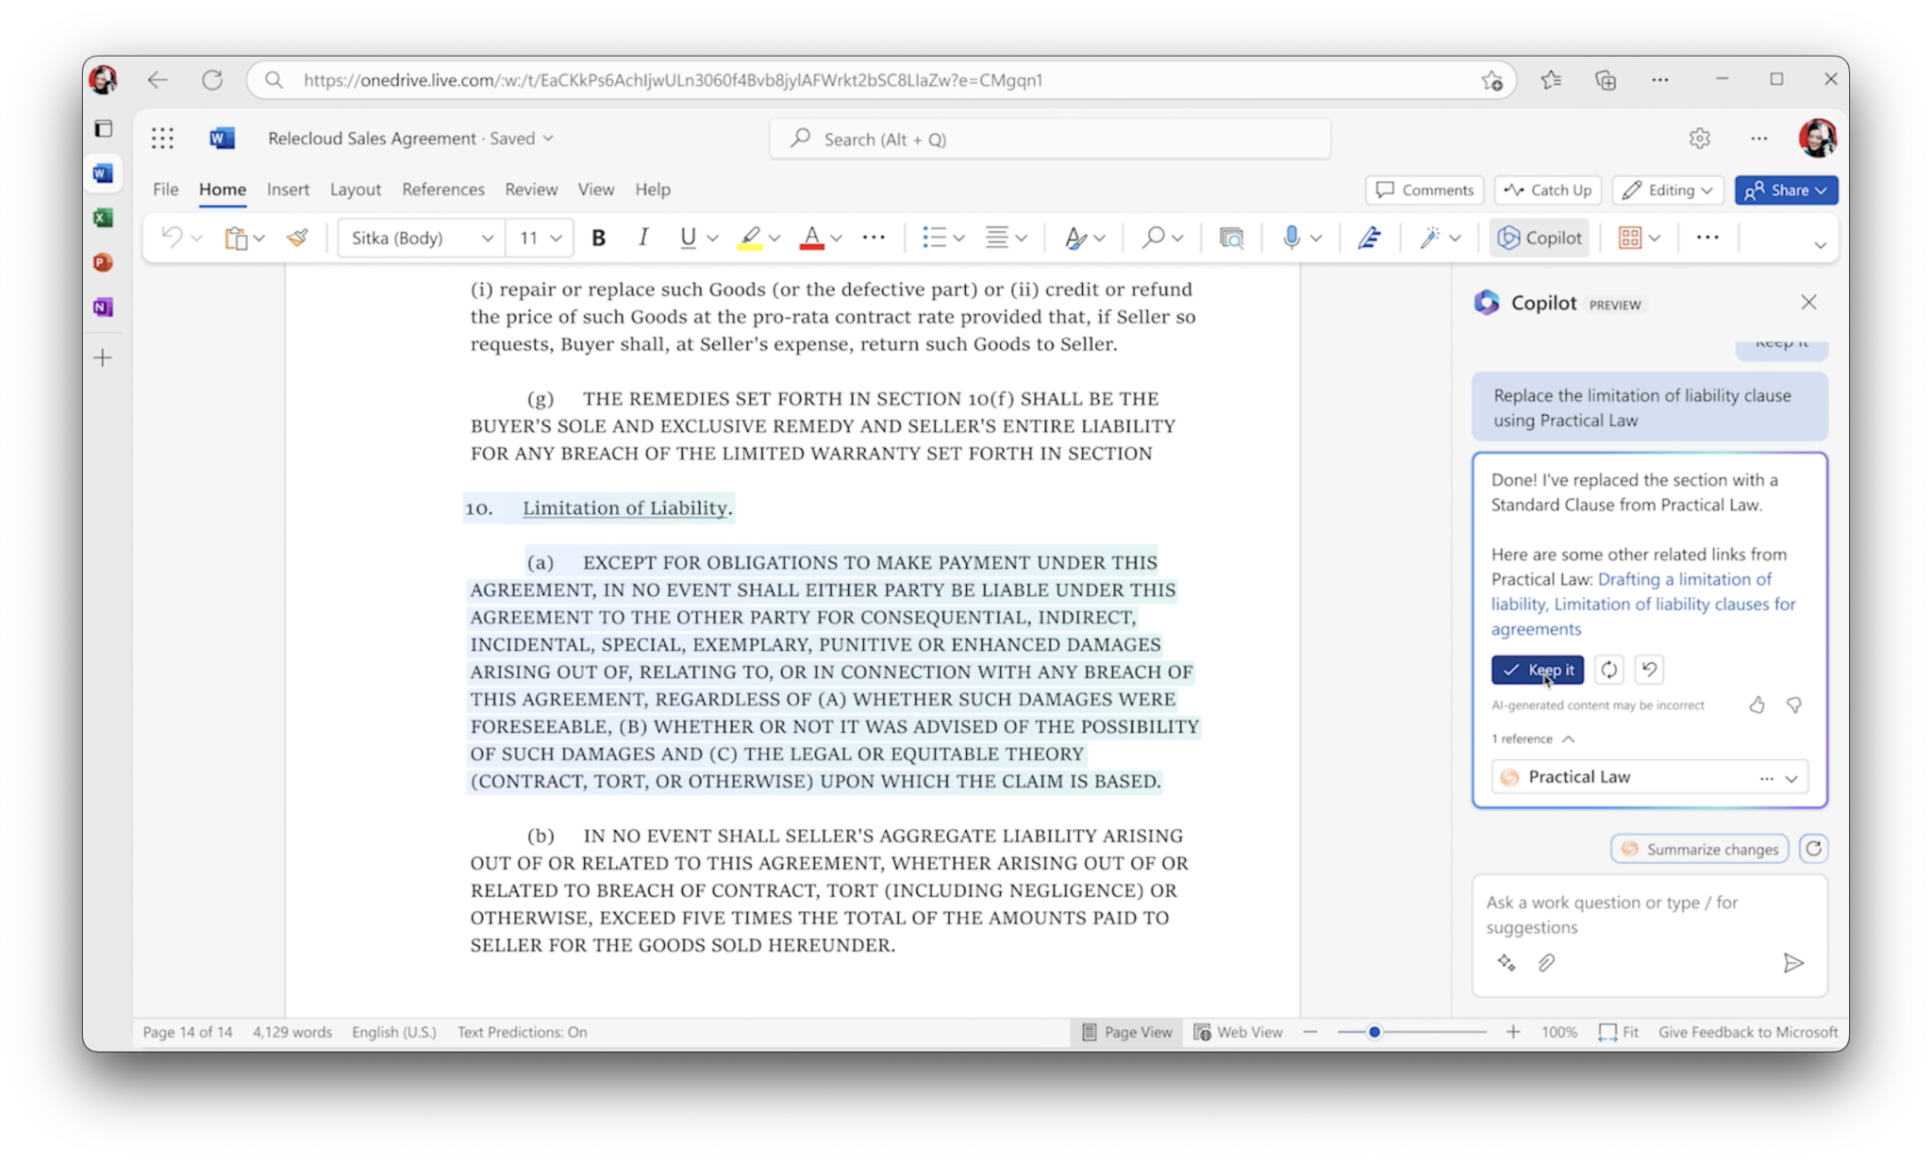Toggle underline formatting
Viewport: 1932px width, 1161px height.
coord(687,238)
